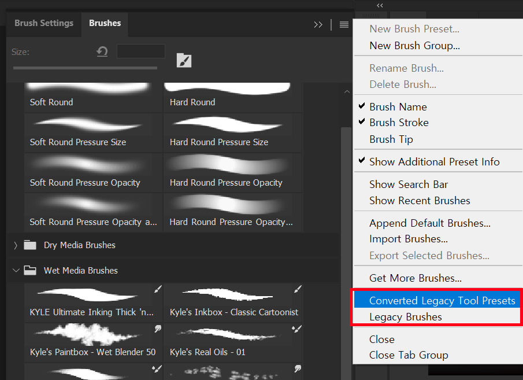523x380 pixels.
Task: Select the Hard Round brush
Action: point(233,97)
